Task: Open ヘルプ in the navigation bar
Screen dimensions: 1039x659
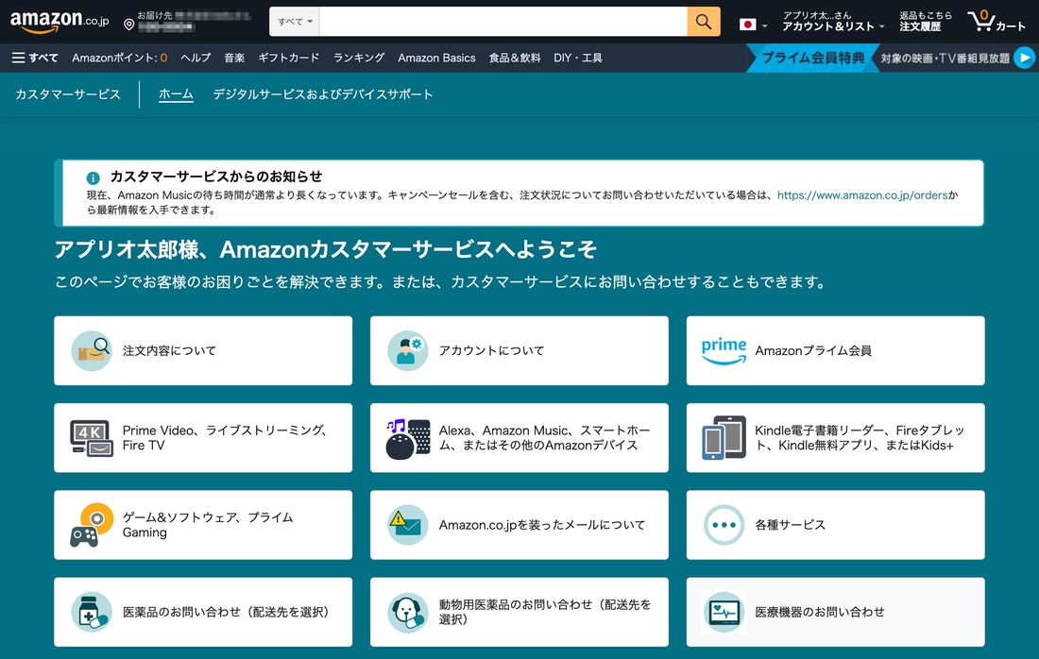Action: (x=196, y=58)
